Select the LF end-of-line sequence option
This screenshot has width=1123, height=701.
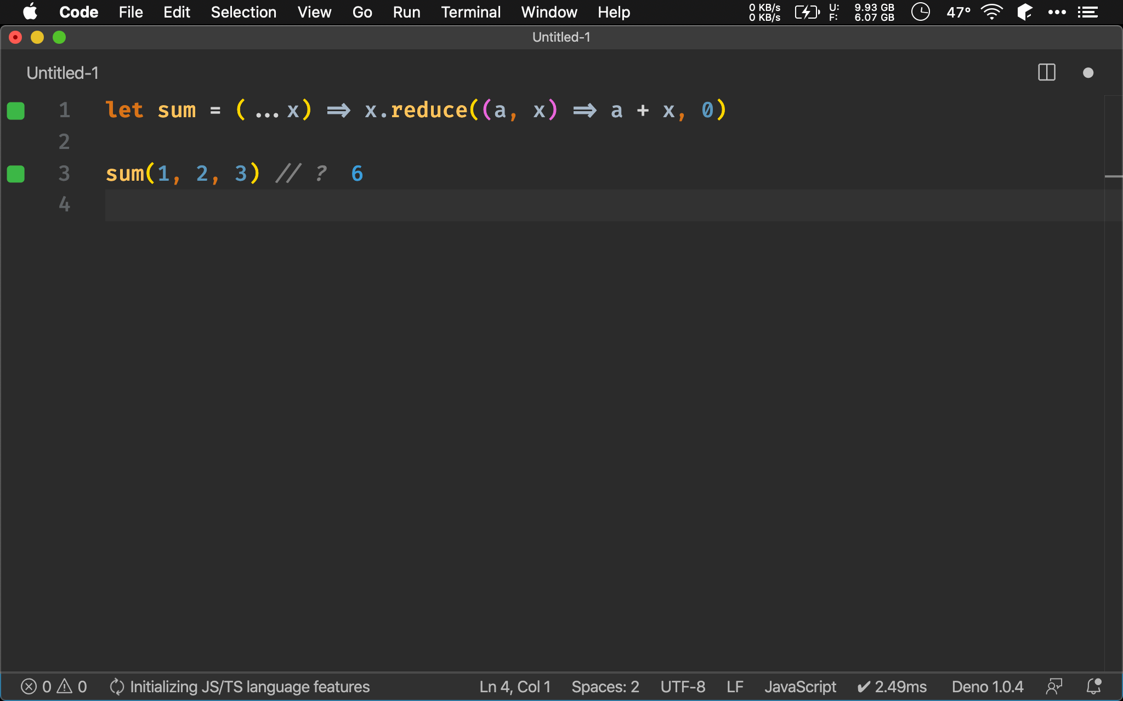pos(735,687)
